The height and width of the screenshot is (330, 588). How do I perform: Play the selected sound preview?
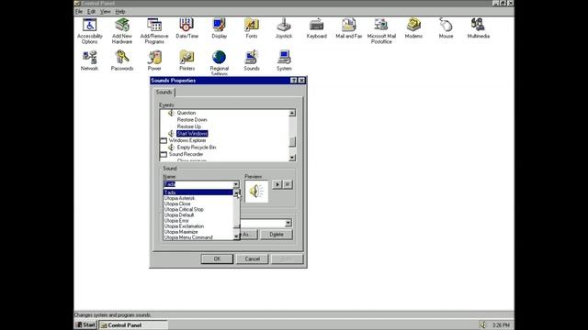[x=277, y=184]
